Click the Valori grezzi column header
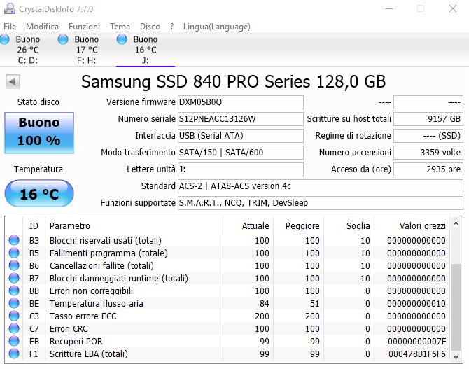The width and height of the screenshot is (469, 369). pyautogui.click(x=412, y=226)
